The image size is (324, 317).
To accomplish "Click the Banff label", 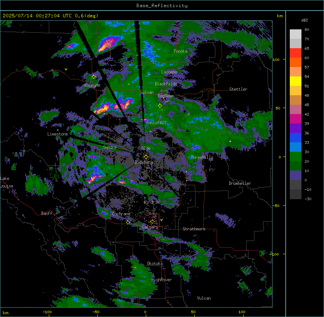I will (47, 213).
